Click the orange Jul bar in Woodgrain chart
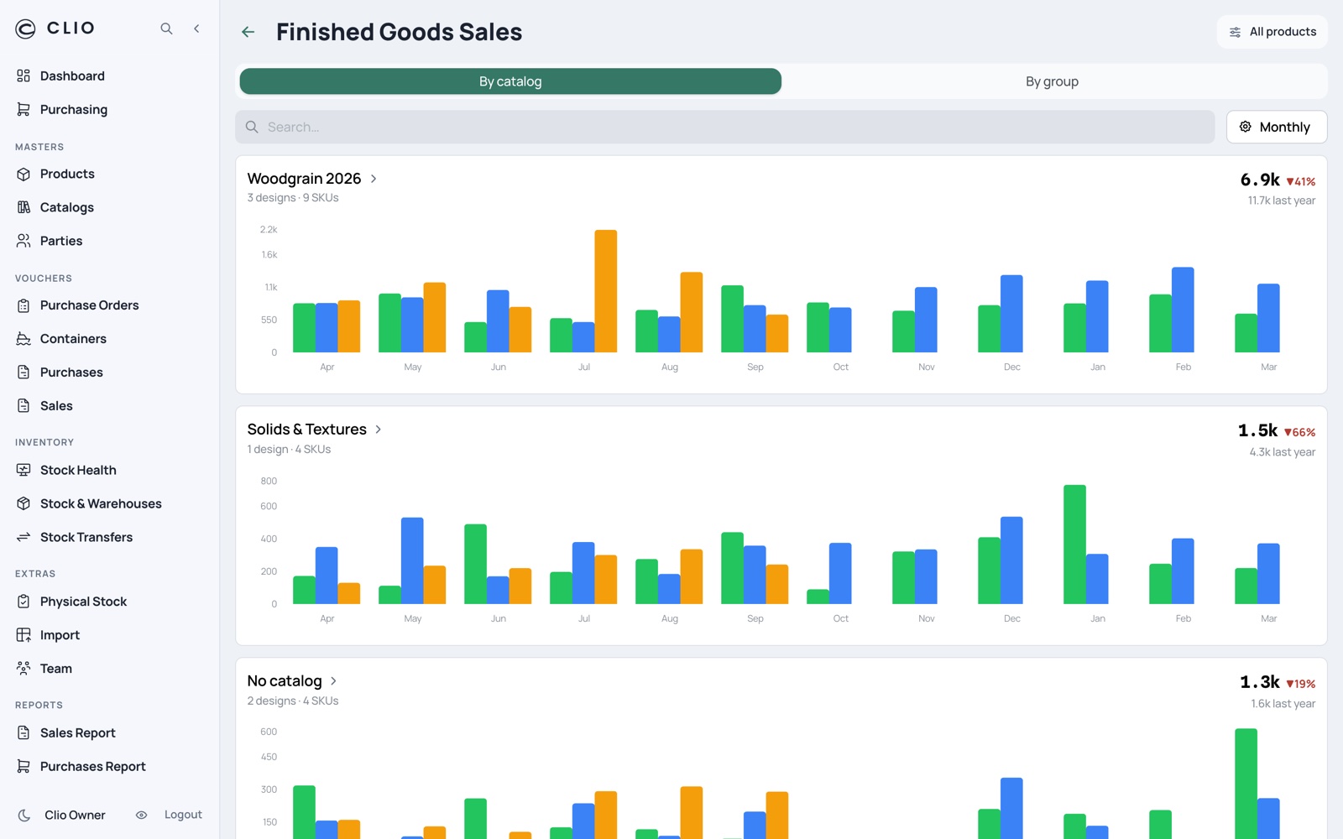1343x839 pixels. (606, 291)
